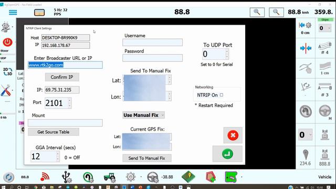Click the snap to pivot arrows icon
336x189 pixels.
coord(306,48)
